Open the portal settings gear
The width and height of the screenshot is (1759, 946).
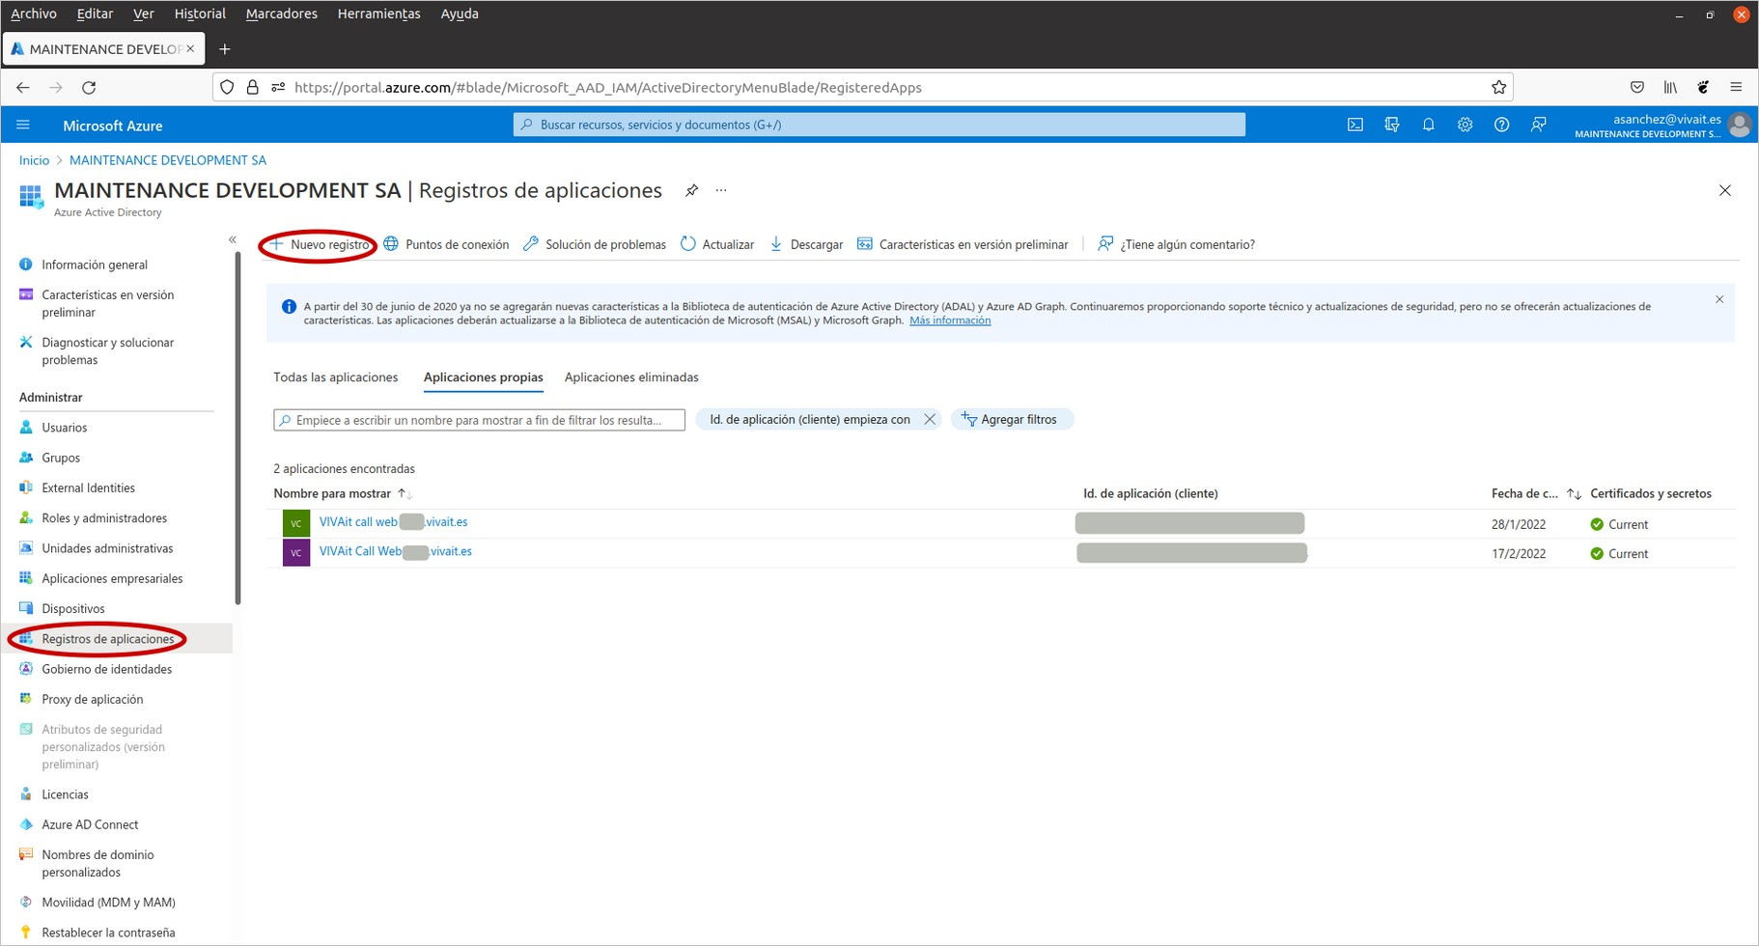(x=1465, y=125)
